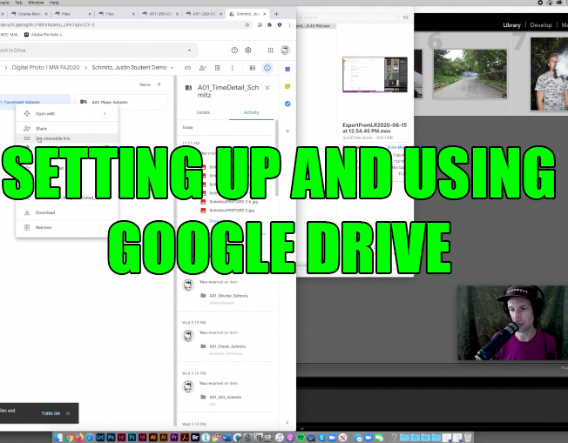Open Google Chrome from the Dock
This screenshot has width=568, height=443.
pos(69,437)
